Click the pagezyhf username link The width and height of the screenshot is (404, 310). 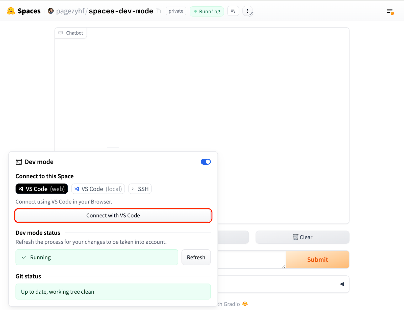[x=70, y=11]
